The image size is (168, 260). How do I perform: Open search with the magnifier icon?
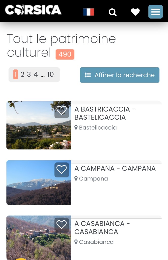tap(113, 12)
